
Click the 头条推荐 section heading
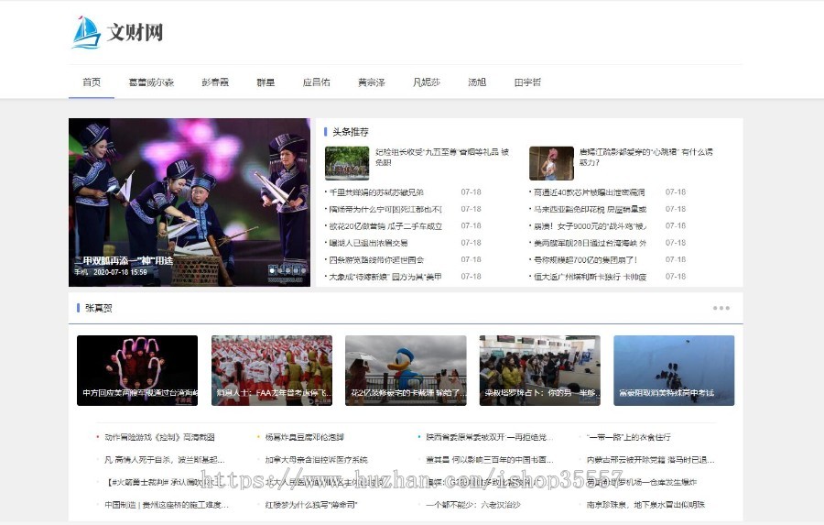351,132
